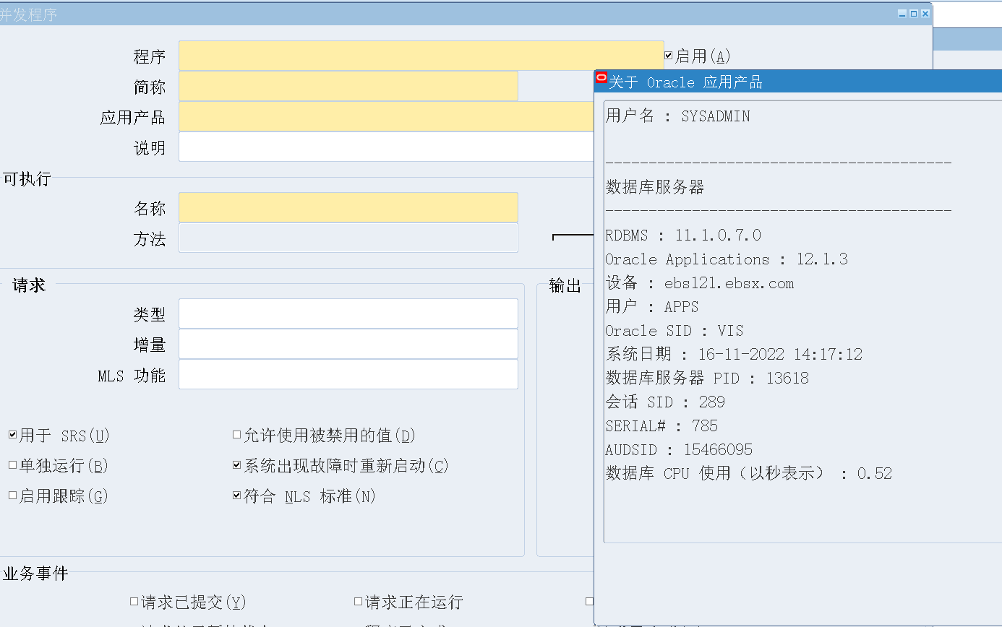Select the 数据库 CPU 使用 0.52 line
The image size is (1002, 627).
(749, 473)
